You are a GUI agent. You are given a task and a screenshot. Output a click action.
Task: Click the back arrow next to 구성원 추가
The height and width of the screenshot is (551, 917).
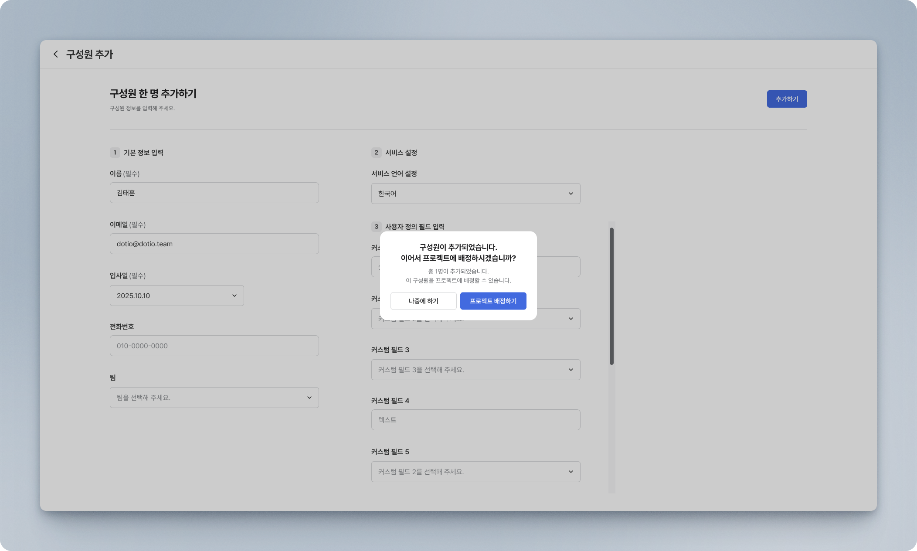click(56, 54)
